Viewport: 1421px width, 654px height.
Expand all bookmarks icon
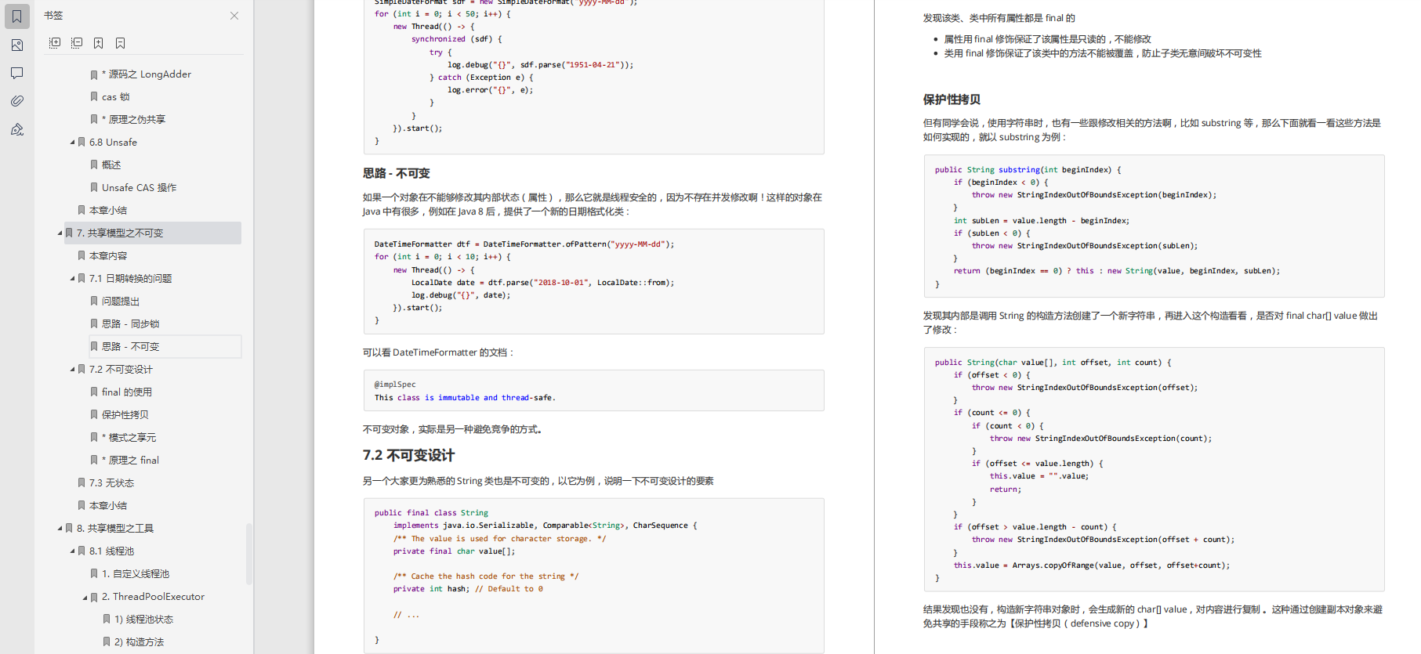(x=55, y=43)
